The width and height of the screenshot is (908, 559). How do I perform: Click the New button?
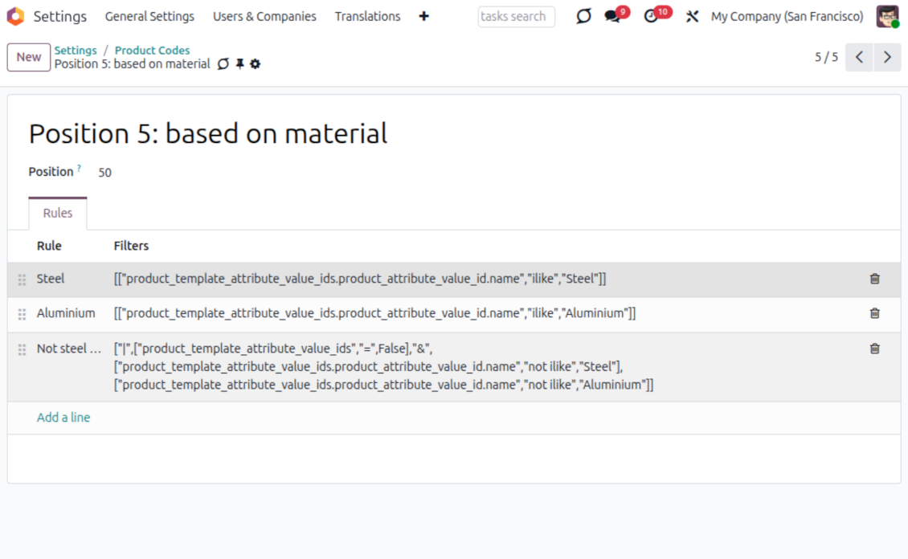tap(29, 57)
